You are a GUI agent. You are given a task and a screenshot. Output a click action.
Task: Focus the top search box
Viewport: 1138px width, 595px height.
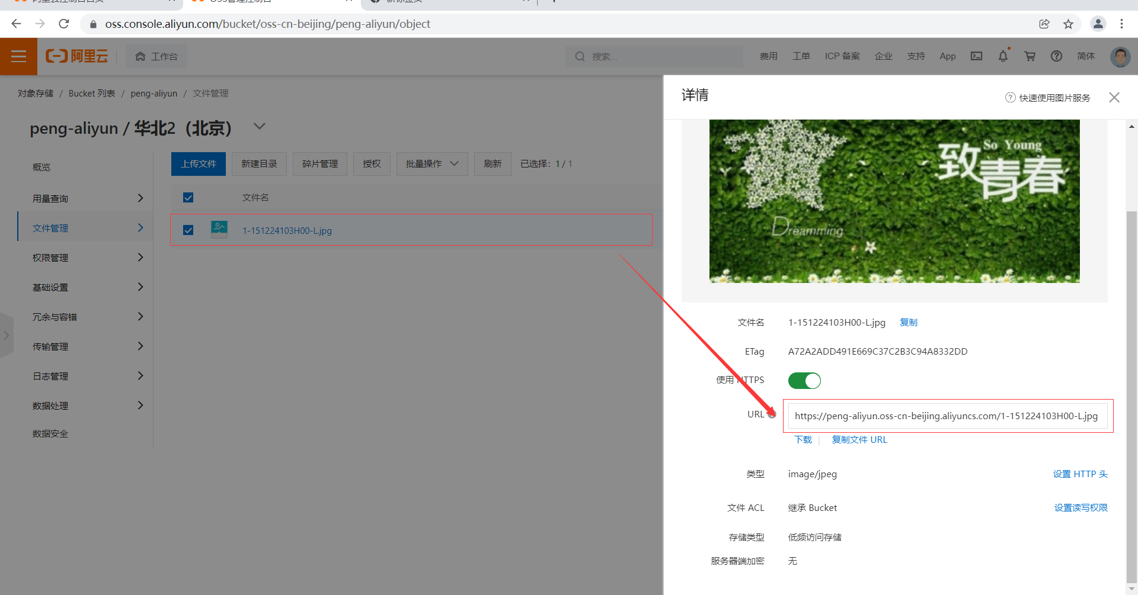coord(654,56)
